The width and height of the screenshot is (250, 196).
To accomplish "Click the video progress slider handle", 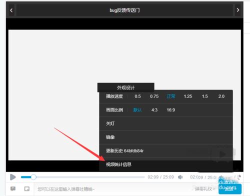I will click(x=33, y=177).
